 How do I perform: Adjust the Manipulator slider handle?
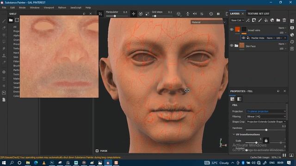click(115, 16)
